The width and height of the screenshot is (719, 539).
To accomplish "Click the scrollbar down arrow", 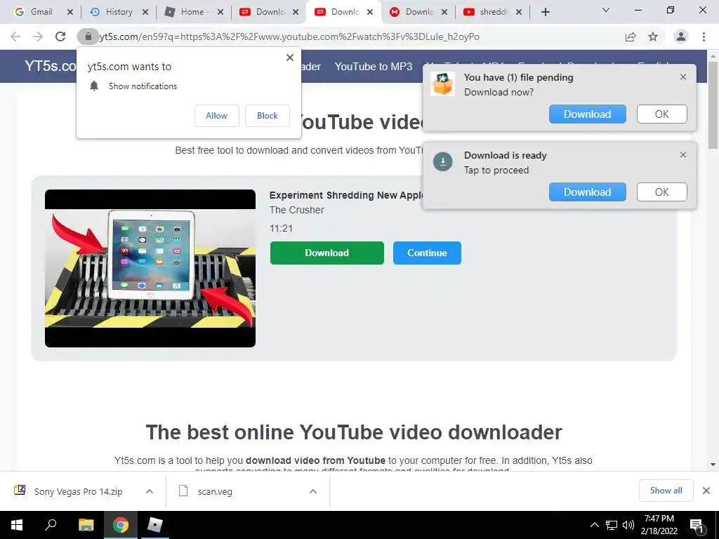I will tap(713, 465).
